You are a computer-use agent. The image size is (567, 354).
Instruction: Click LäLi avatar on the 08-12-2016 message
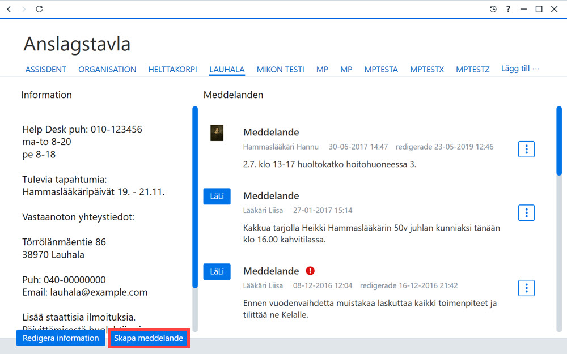click(x=217, y=272)
